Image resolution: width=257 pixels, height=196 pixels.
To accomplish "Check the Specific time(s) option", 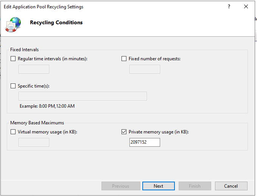I will coord(13,86).
